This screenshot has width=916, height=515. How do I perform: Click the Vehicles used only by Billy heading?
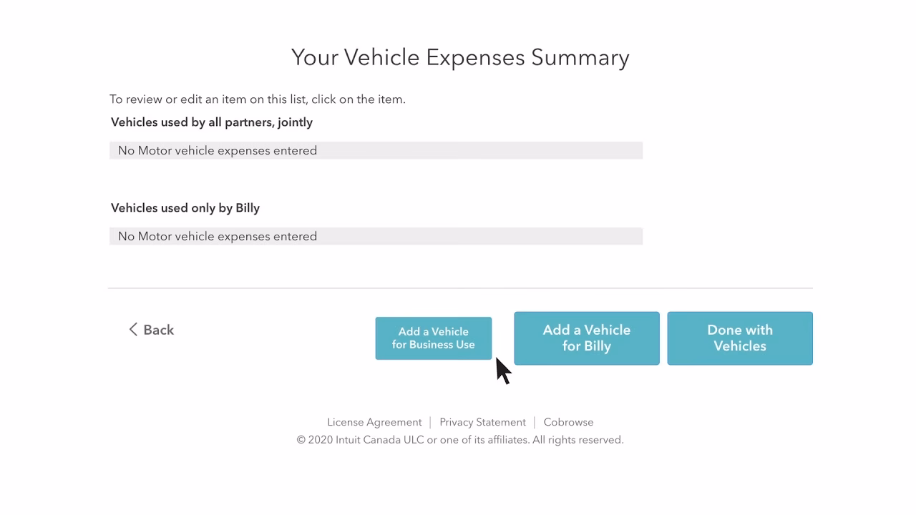point(185,208)
